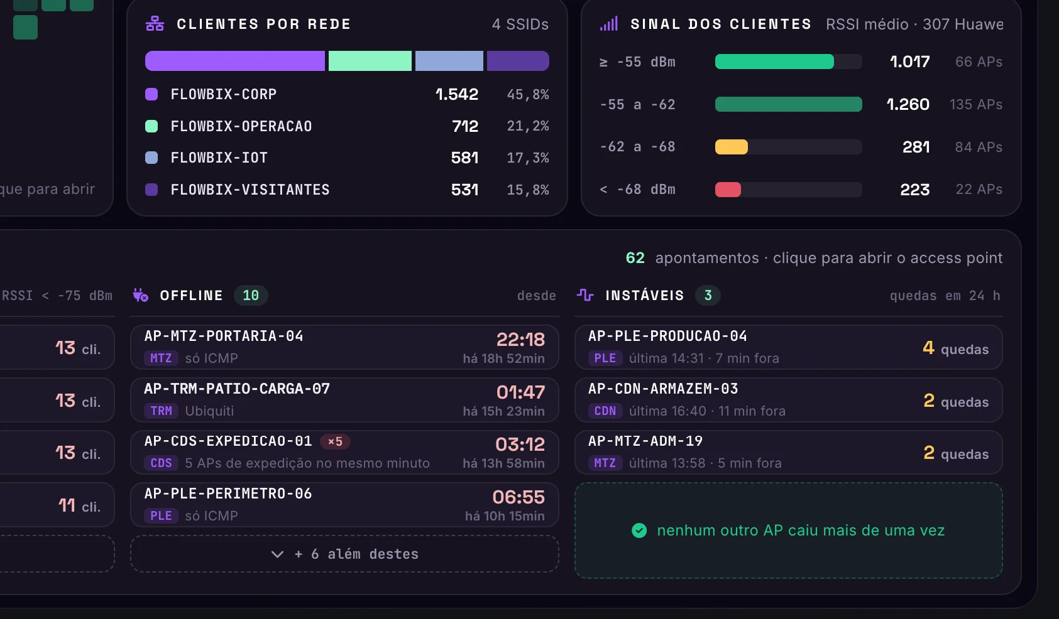The width and height of the screenshot is (1059, 619).
Task: Select the FLOWBIX-OPERACAO network name
Action: coord(241,126)
